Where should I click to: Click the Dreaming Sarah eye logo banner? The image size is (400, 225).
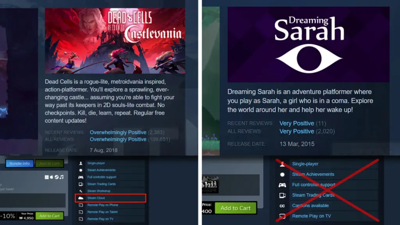point(309,45)
